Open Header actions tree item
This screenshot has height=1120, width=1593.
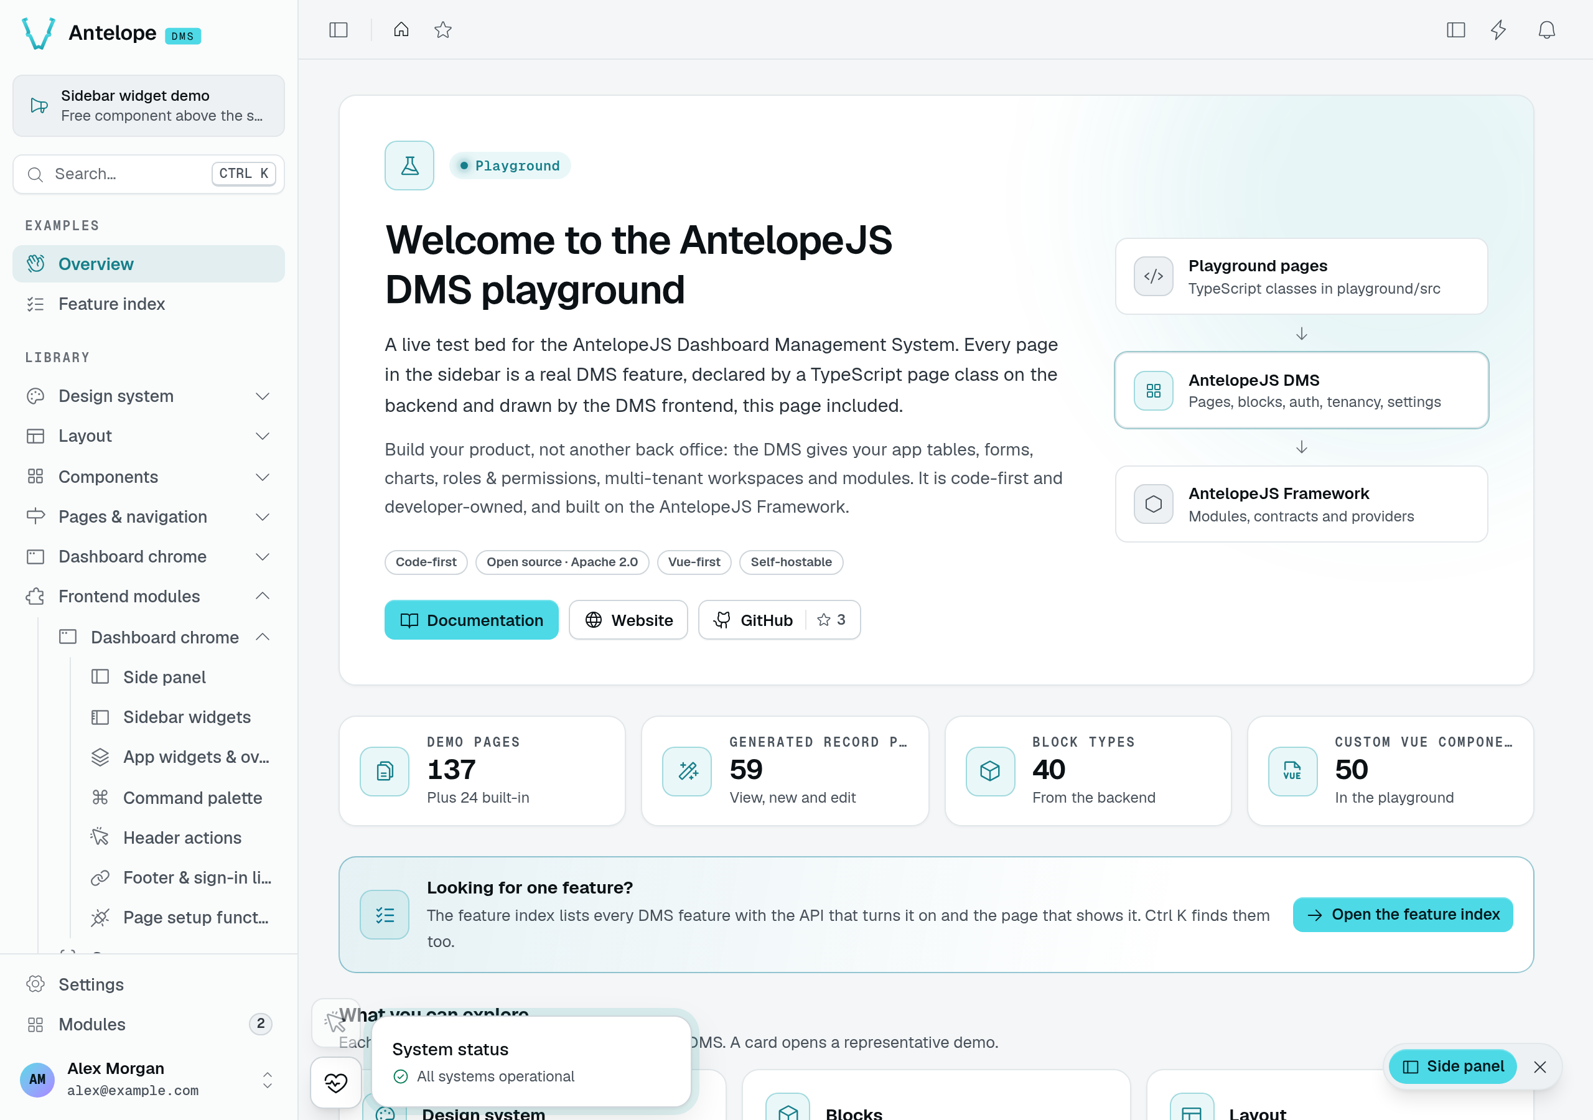pos(182,838)
